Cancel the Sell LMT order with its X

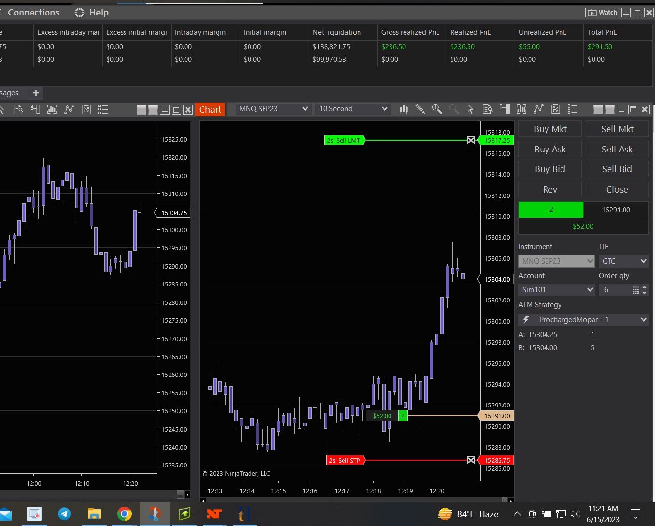click(x=471, y=140)
